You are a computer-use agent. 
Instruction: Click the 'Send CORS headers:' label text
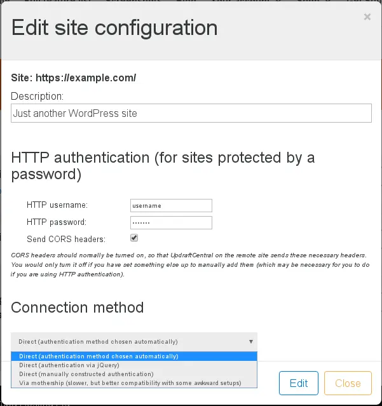coord(65,240)
